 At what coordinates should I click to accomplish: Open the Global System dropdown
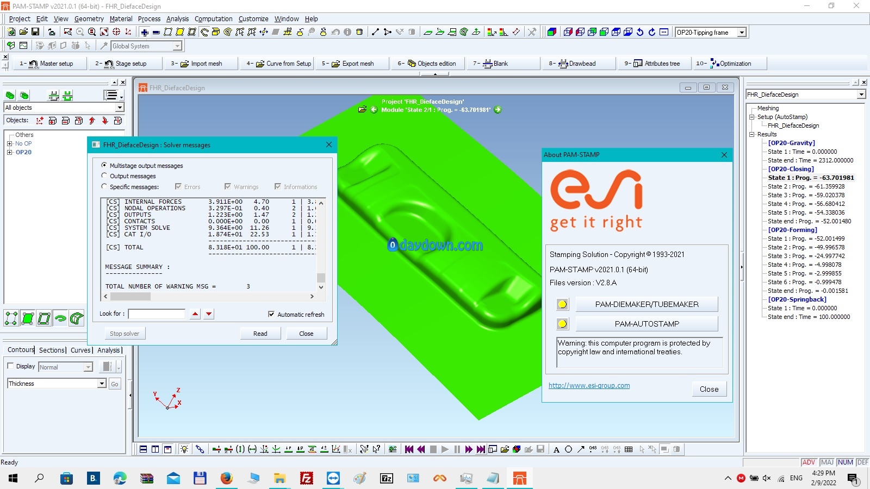177,46
